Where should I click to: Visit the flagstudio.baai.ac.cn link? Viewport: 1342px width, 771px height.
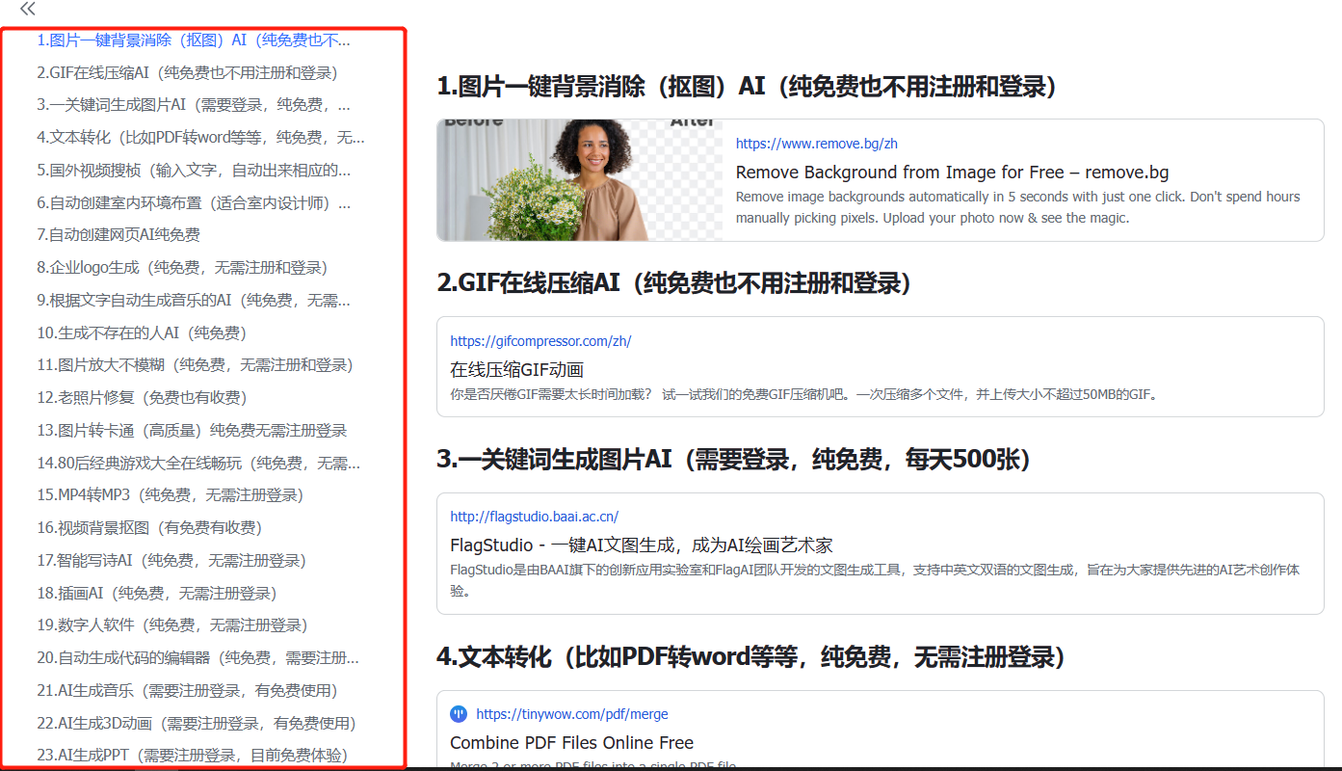[x=534, y=517]
